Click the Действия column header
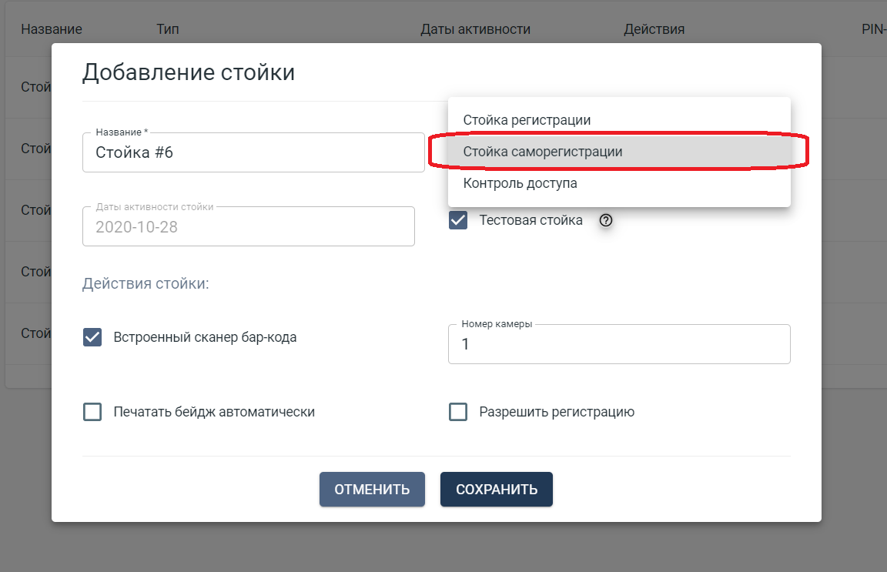 click(654, 28)
